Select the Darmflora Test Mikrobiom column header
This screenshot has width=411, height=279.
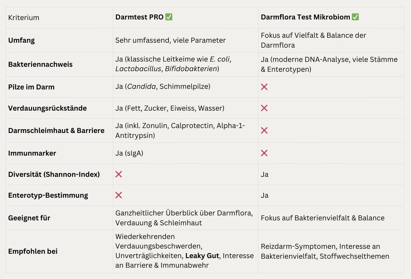pyautogui.click(x=305, y=17)
